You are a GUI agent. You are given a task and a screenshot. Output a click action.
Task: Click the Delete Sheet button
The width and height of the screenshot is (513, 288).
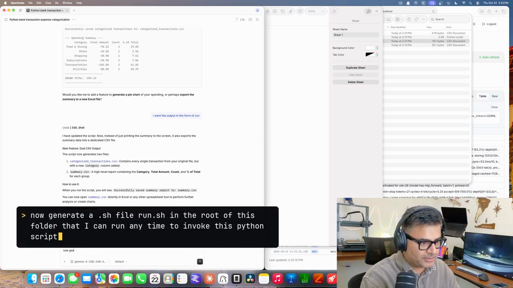coord(355,82)
